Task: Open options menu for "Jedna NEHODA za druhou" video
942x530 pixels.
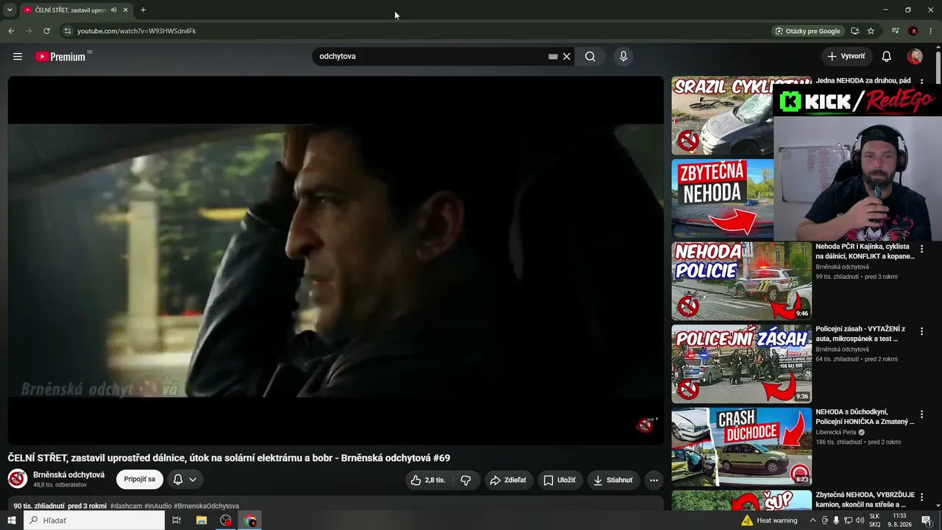Action: click(921, 82)
